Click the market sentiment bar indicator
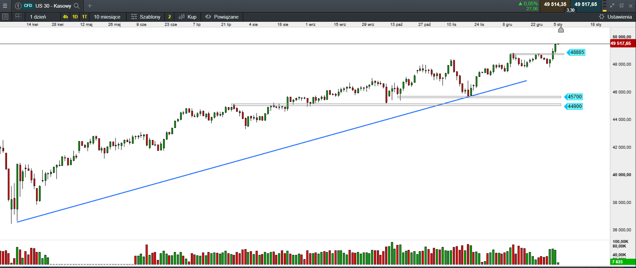This screenshot has height=268, width=636. pyautogui.click(x=604, y=6)
